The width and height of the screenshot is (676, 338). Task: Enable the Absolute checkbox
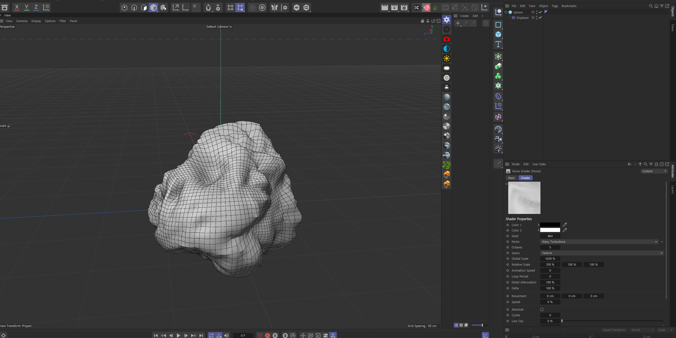[x=542, y=309]
